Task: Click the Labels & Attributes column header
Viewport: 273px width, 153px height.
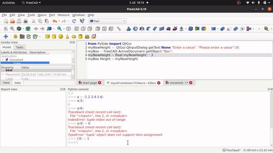Action: click(x=14, y=52)
